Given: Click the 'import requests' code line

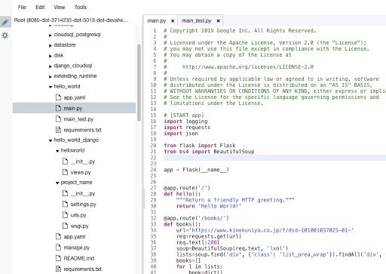Looking at the screenshot, I should (x=187, y=128).
